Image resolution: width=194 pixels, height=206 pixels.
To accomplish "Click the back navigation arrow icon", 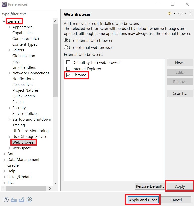I will click(170, 13).
